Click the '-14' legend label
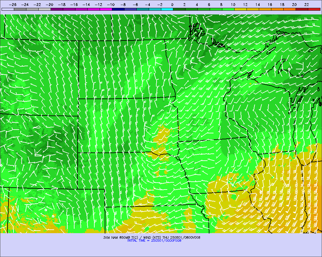 click(86, 4)
